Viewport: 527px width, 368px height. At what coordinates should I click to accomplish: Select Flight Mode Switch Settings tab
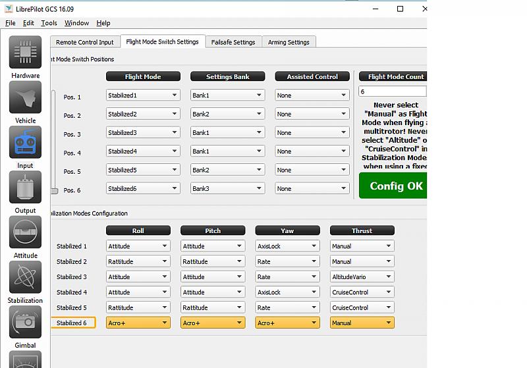163,41
